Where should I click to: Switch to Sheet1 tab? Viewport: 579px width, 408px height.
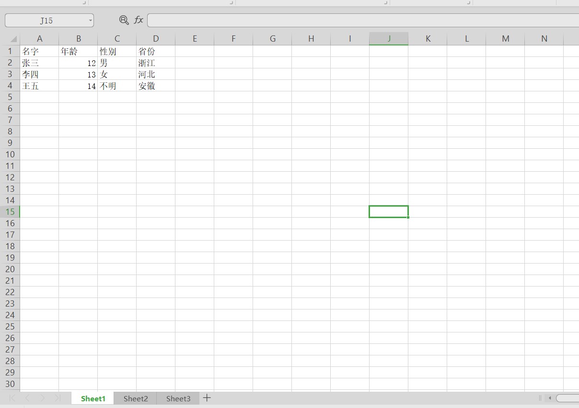pos(93,398)
